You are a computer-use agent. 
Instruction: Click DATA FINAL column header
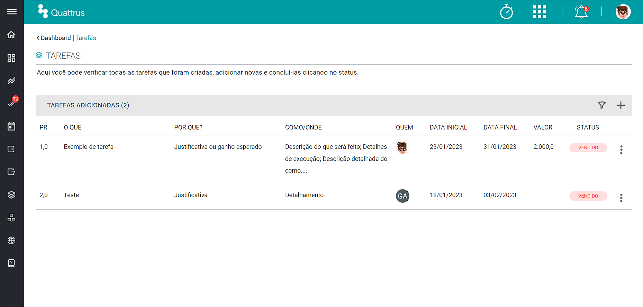pyautogui.click(x=500, y=127)
